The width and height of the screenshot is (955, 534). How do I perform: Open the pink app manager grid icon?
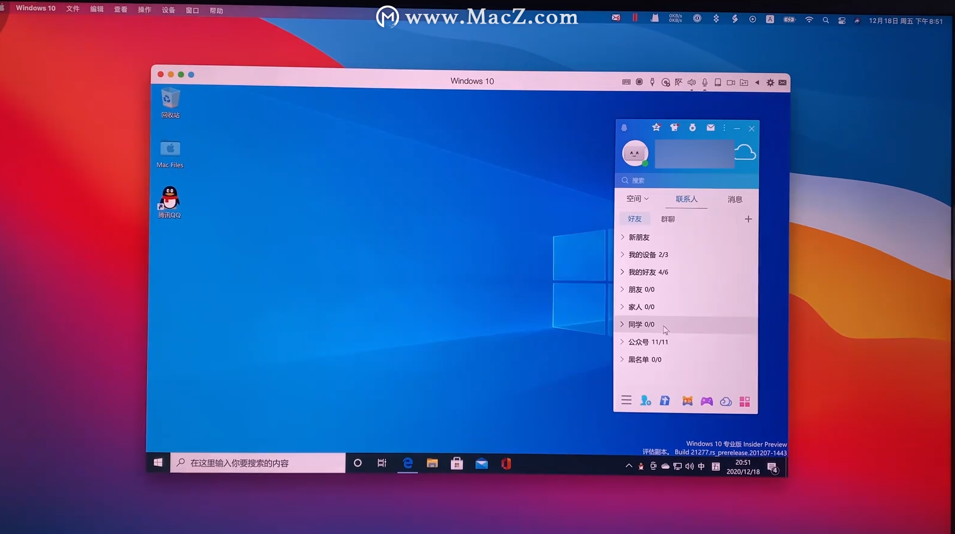click(745, 402)
